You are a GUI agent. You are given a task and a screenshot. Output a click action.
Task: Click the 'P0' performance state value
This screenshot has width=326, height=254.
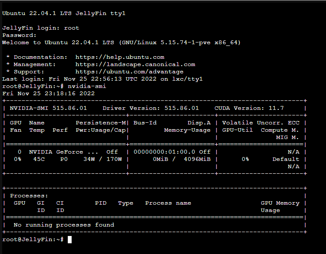pos(64,159)
